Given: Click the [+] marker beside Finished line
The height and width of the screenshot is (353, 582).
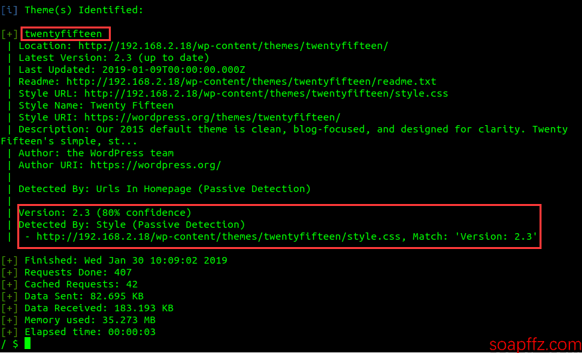Looking at the screenshot, I should 9,260.
